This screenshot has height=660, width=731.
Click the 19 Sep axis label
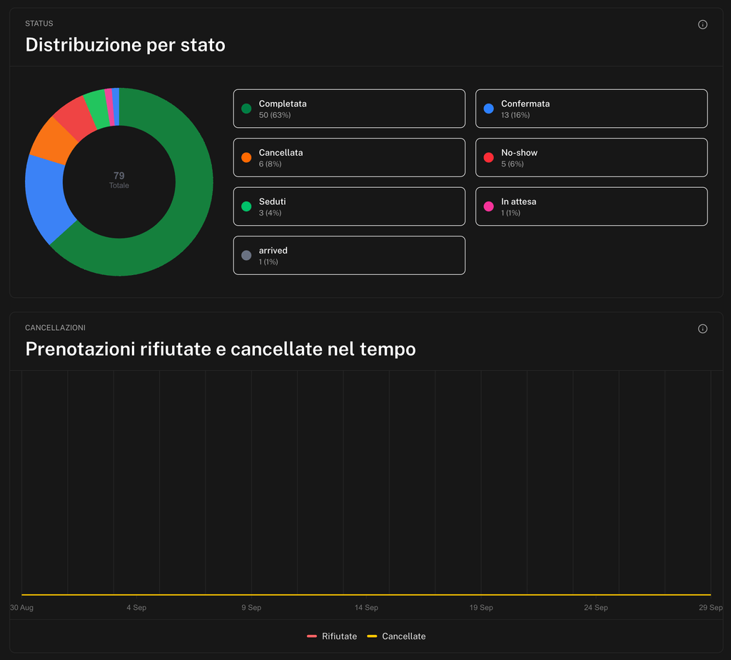click(481, 607)
